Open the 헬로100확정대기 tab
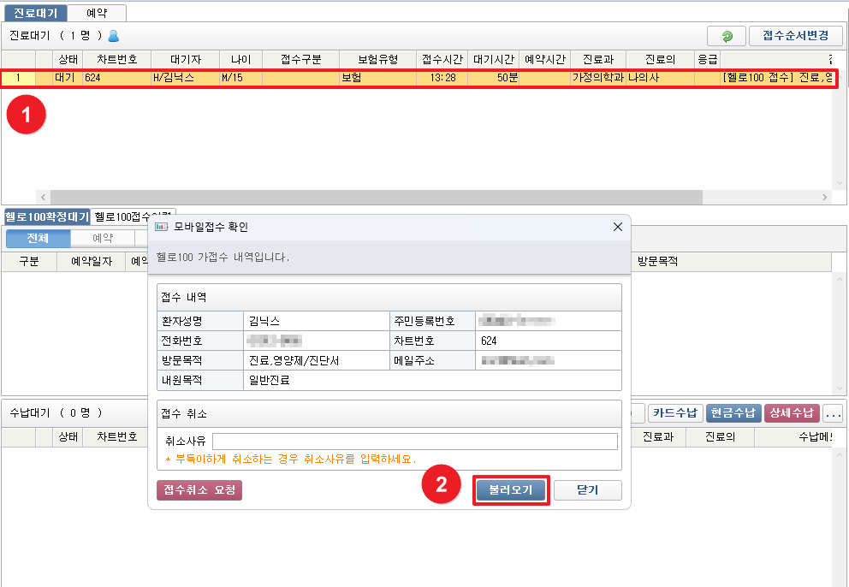 46,216
